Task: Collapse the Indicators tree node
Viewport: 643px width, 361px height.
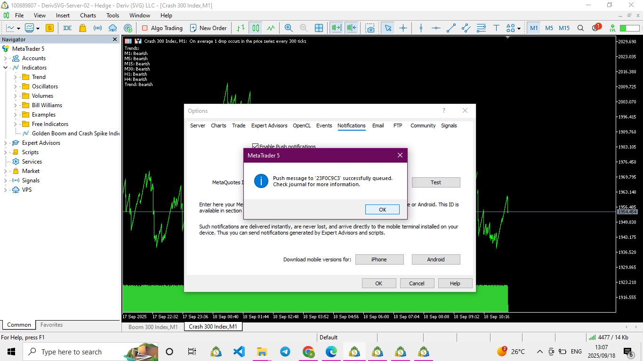Action: pos(6,68)
